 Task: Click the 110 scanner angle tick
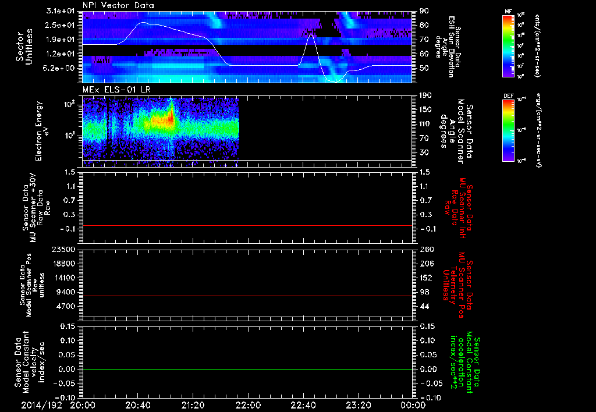(425, 124)
